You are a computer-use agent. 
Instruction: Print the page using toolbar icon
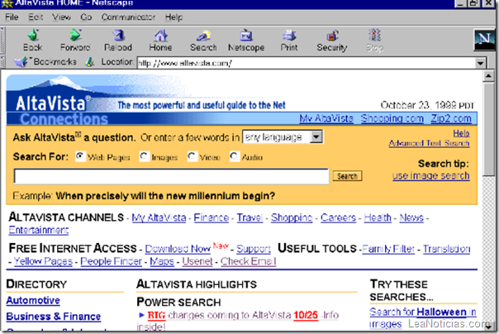point(289,35)
